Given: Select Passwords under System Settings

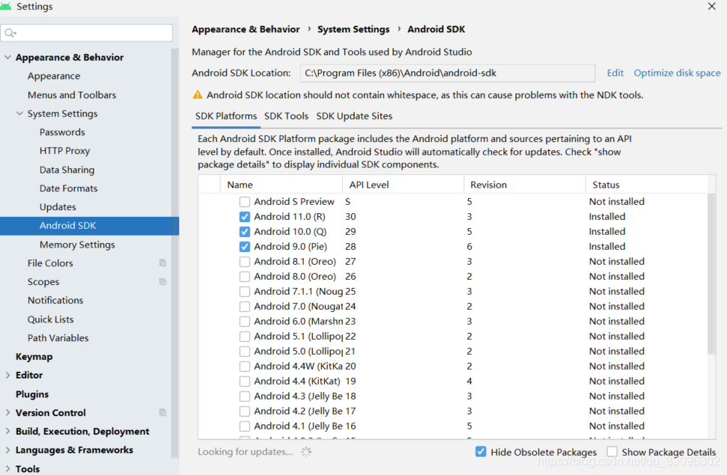Looking at the screenshot, I should tap(62, 132).
